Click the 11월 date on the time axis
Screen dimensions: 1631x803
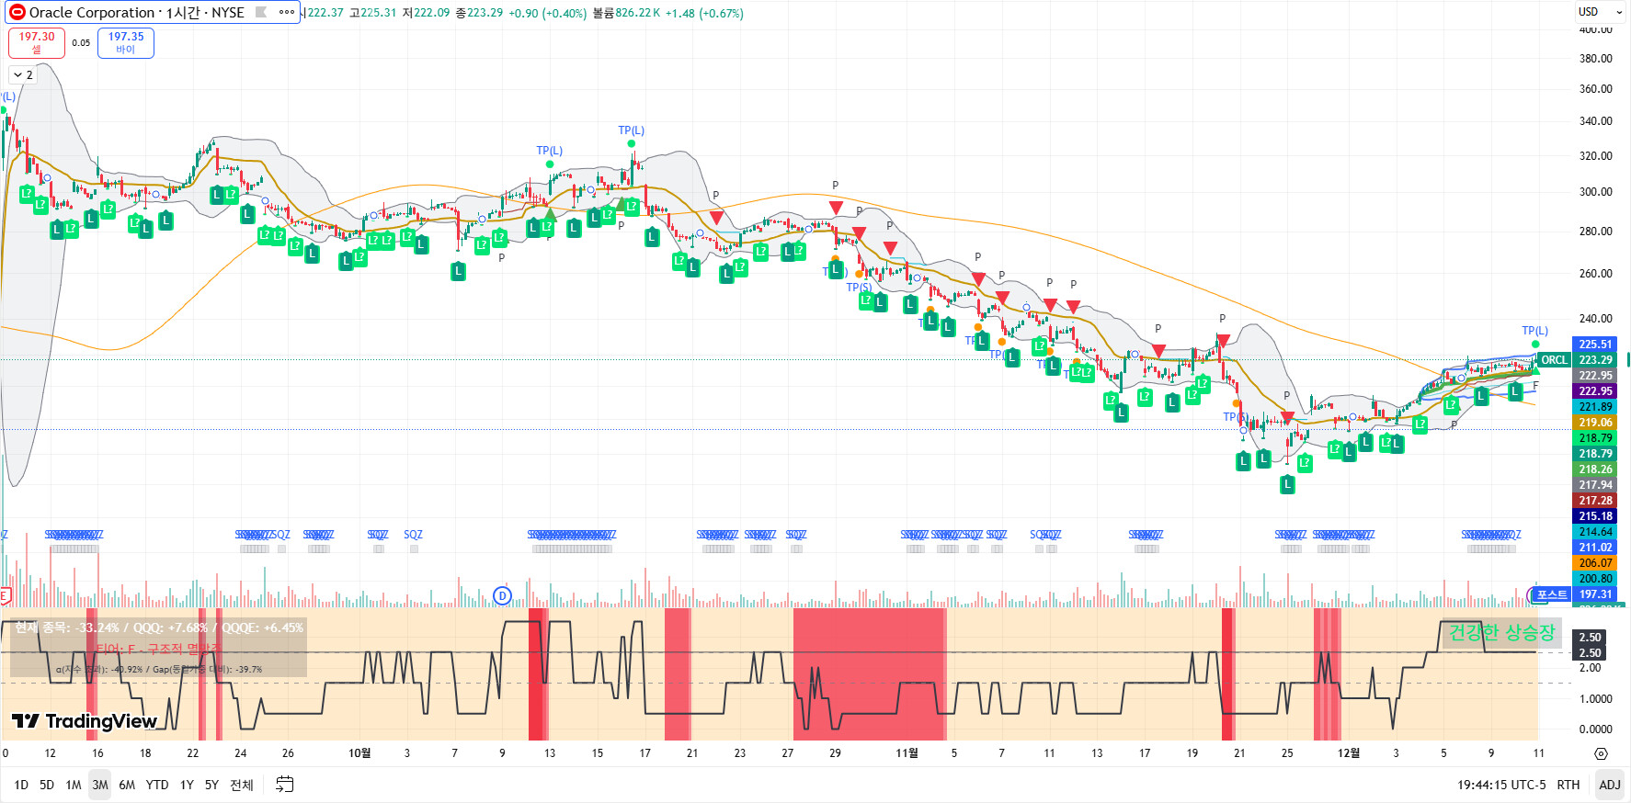(x=907, y=753)
